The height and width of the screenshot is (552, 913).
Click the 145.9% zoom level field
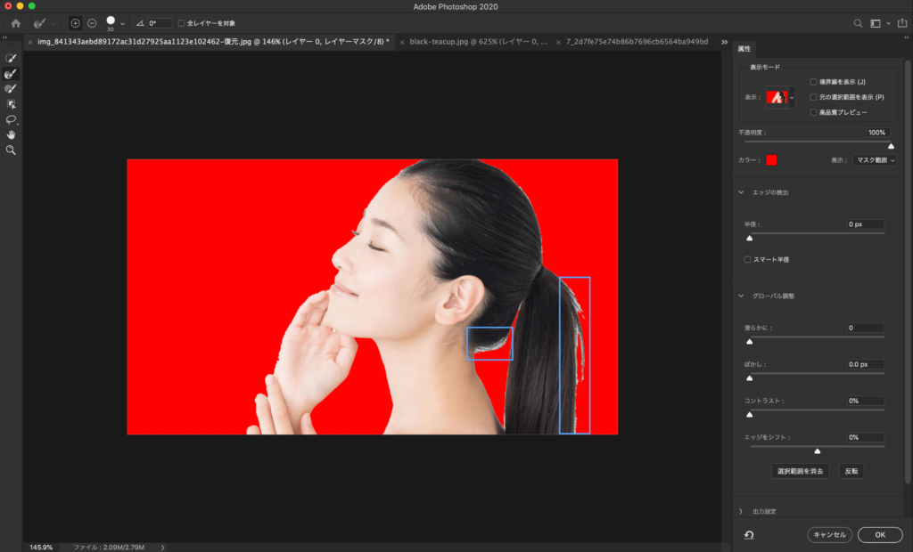[41, 548]
